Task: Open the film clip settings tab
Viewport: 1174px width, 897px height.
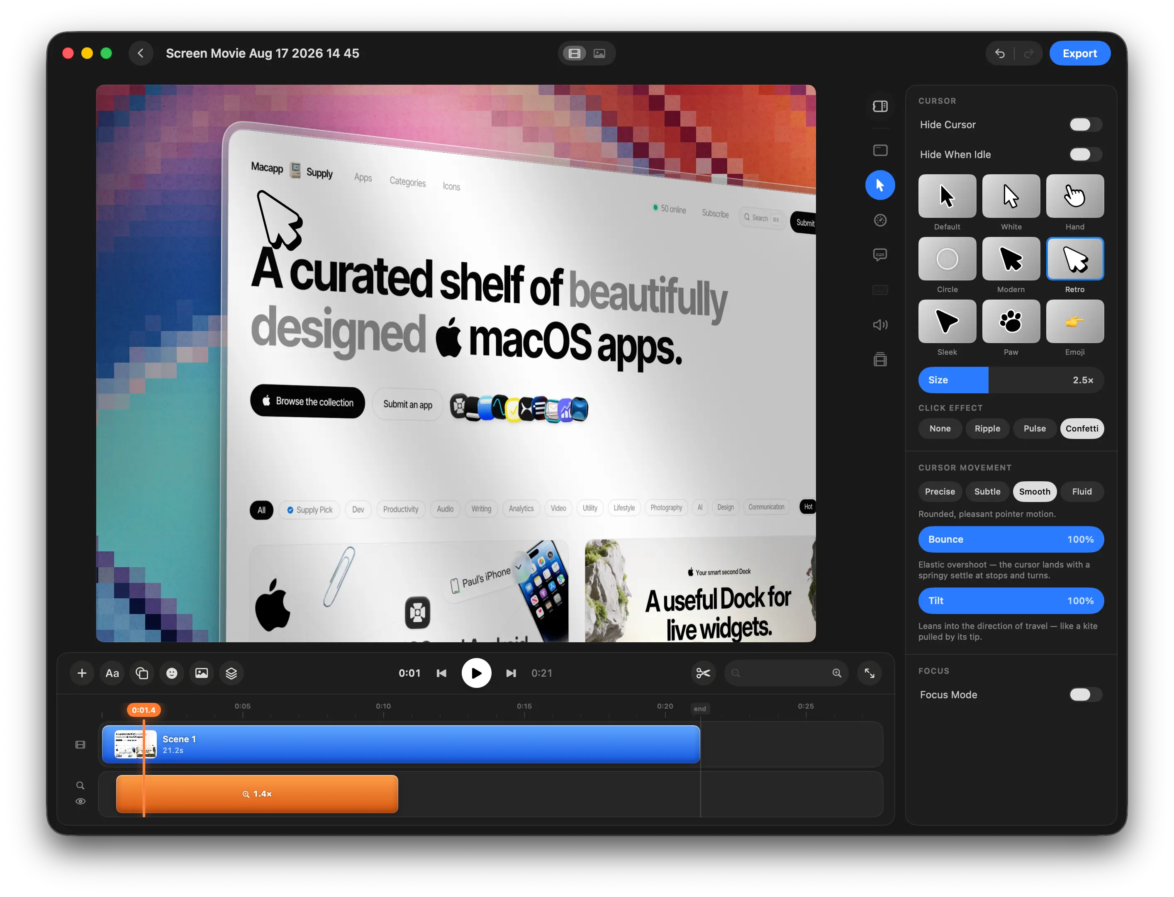Action: 880,359
